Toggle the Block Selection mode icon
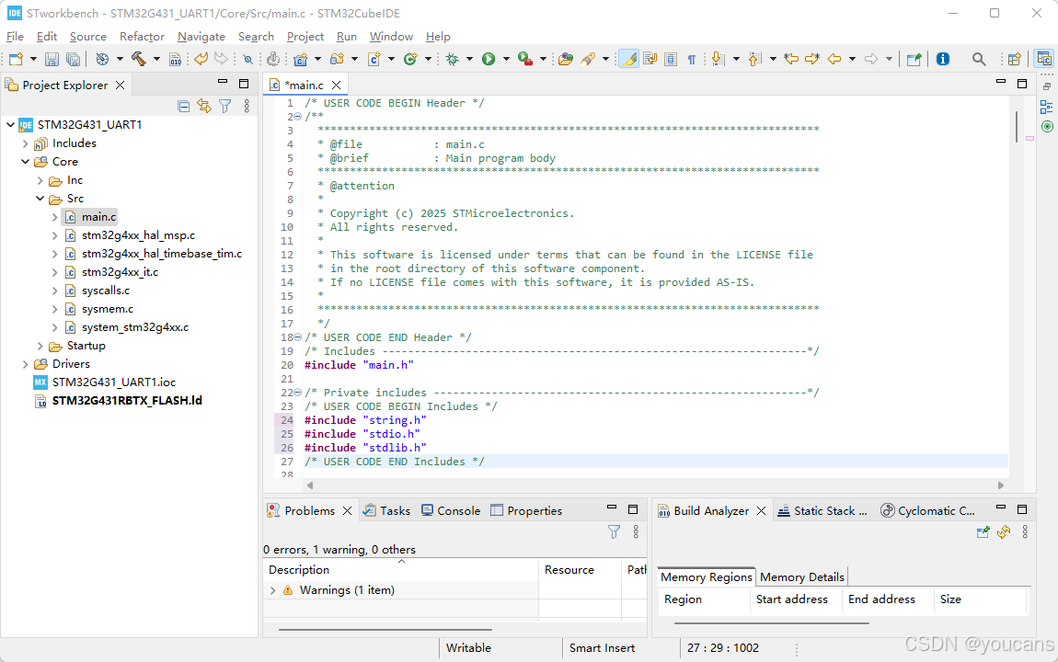1058x662 pixels. coord(671,60)
